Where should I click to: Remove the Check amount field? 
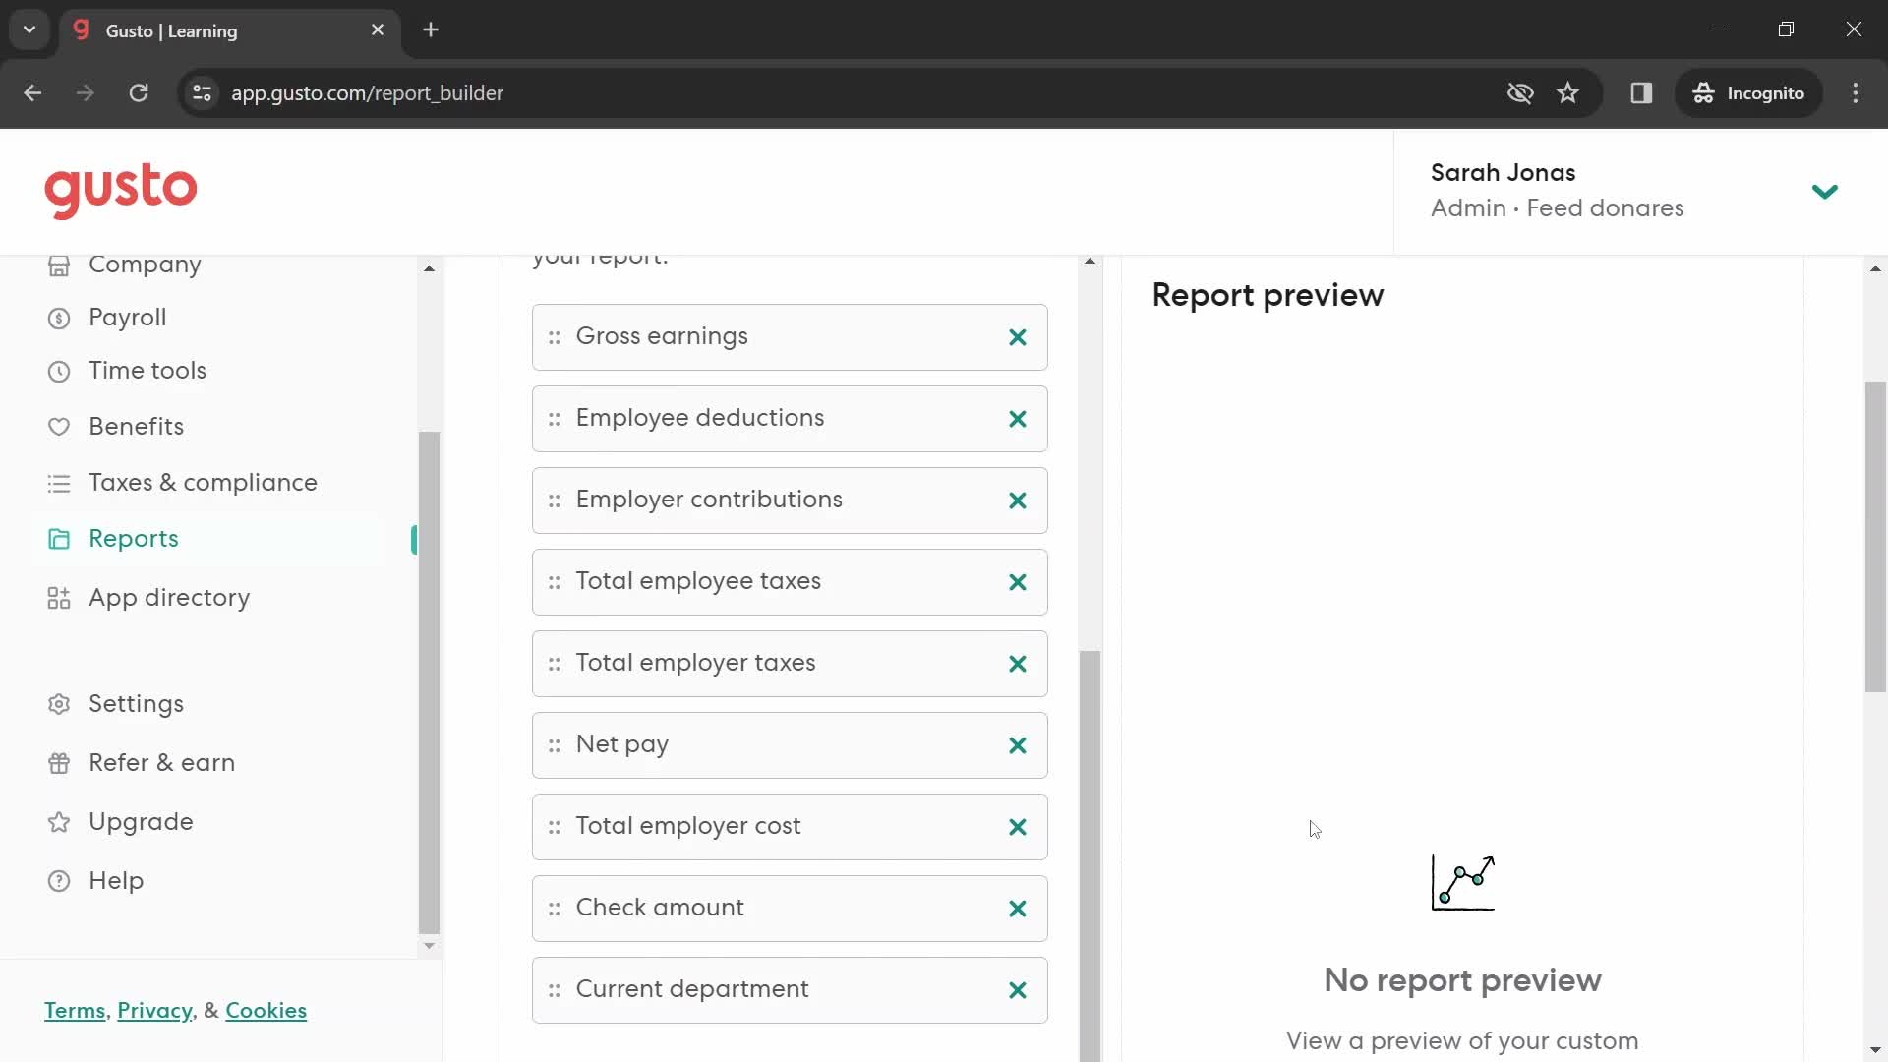click(1017, 907)
